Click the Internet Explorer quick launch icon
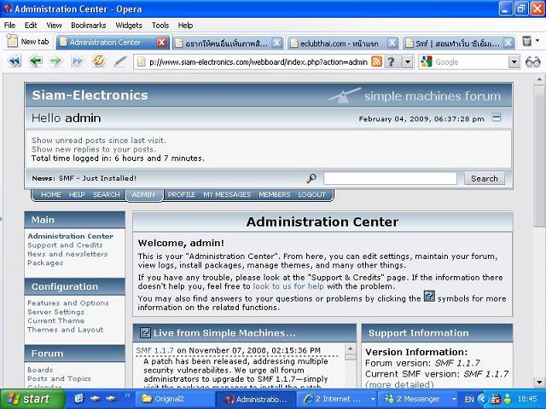Image resolution: width=546 pixels, height=409 pixels. pyautogui.click(x=79, y=399)
